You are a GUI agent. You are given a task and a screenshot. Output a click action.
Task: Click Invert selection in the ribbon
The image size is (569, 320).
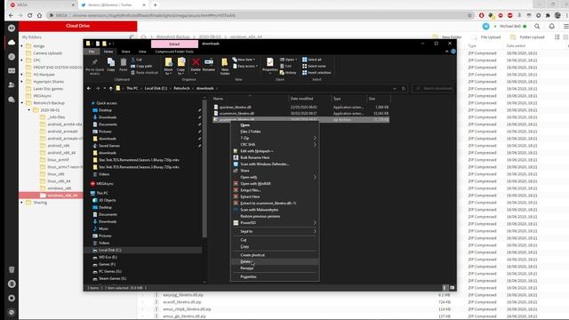[x=317, y=73]
